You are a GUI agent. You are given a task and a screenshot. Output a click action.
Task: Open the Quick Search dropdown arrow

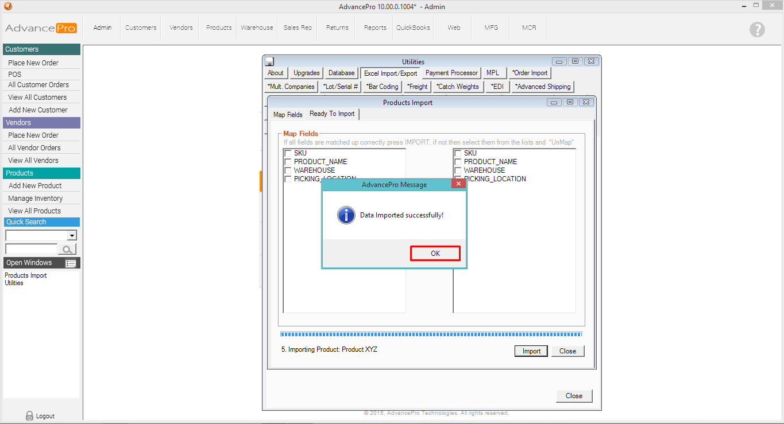pyautogui.click(x=72, y=236)
